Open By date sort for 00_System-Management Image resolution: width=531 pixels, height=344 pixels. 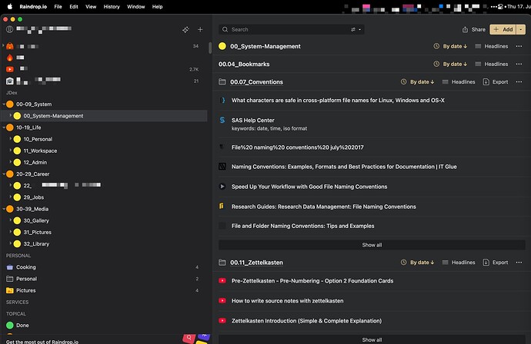(x=450, y=46)
